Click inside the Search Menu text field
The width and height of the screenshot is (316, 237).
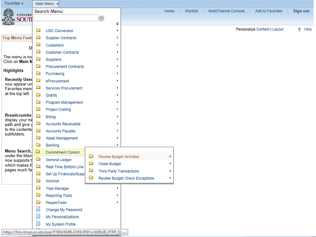(x=66, y=18)
